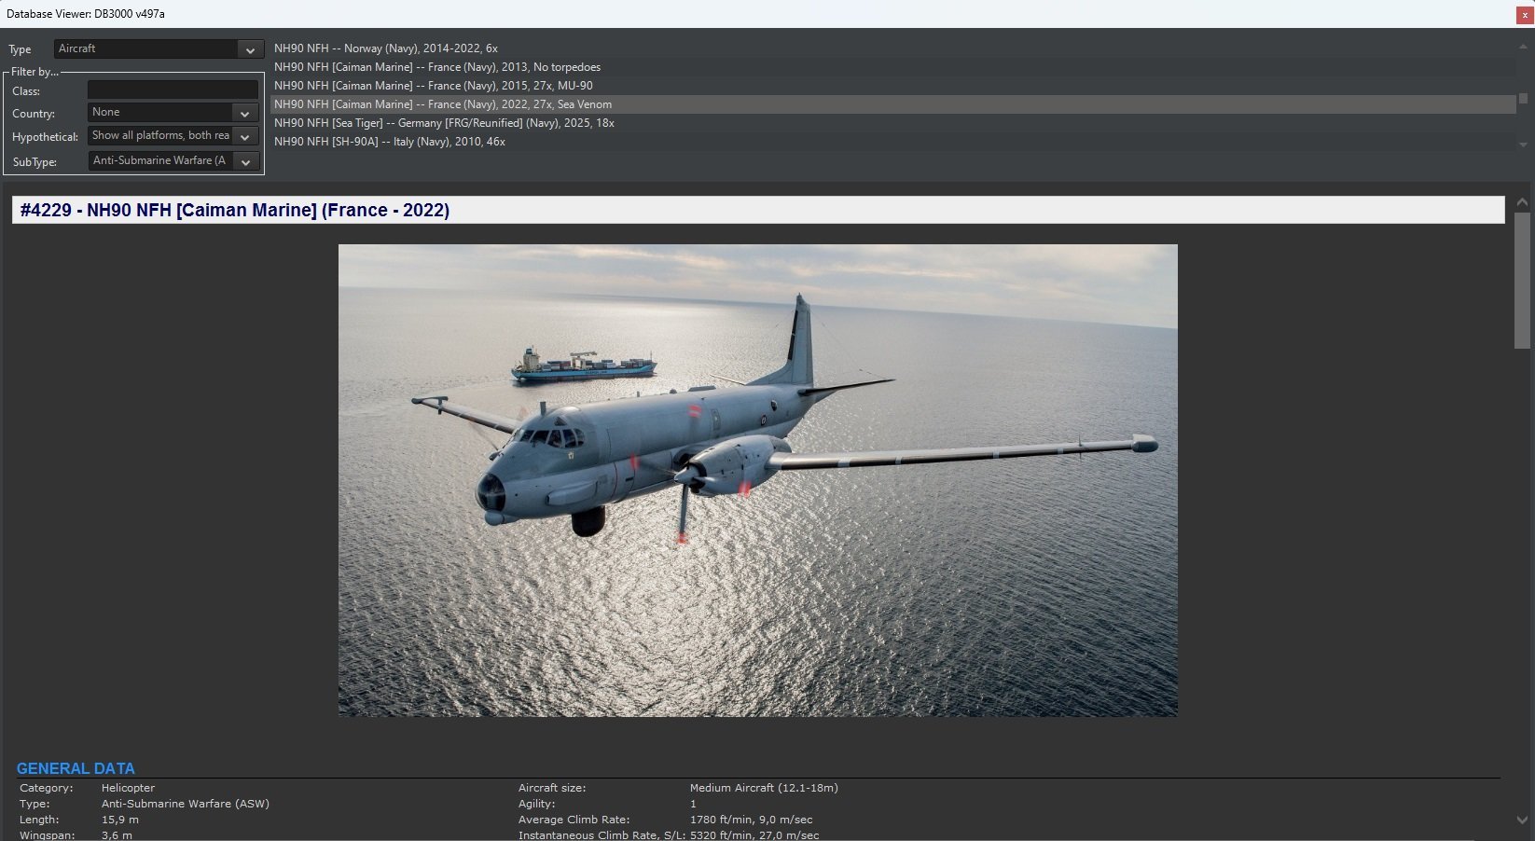Open the Hypothetical platforms dropdown
The image size is (1535, 841).
click(173, 136)
